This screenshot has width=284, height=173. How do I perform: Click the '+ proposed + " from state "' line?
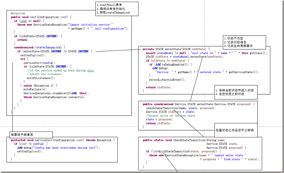229,159
